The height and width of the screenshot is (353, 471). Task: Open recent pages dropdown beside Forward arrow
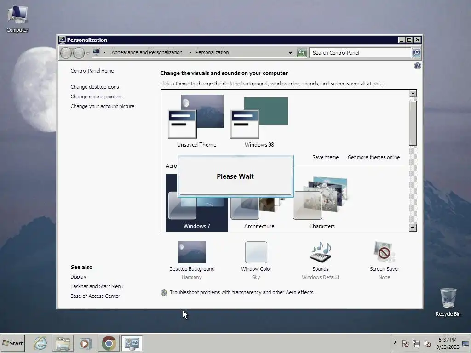coord(88,53)
